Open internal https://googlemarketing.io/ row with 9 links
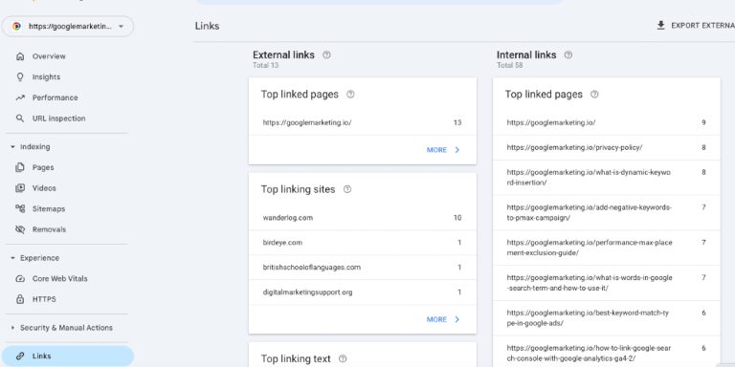 pos(607,122)
